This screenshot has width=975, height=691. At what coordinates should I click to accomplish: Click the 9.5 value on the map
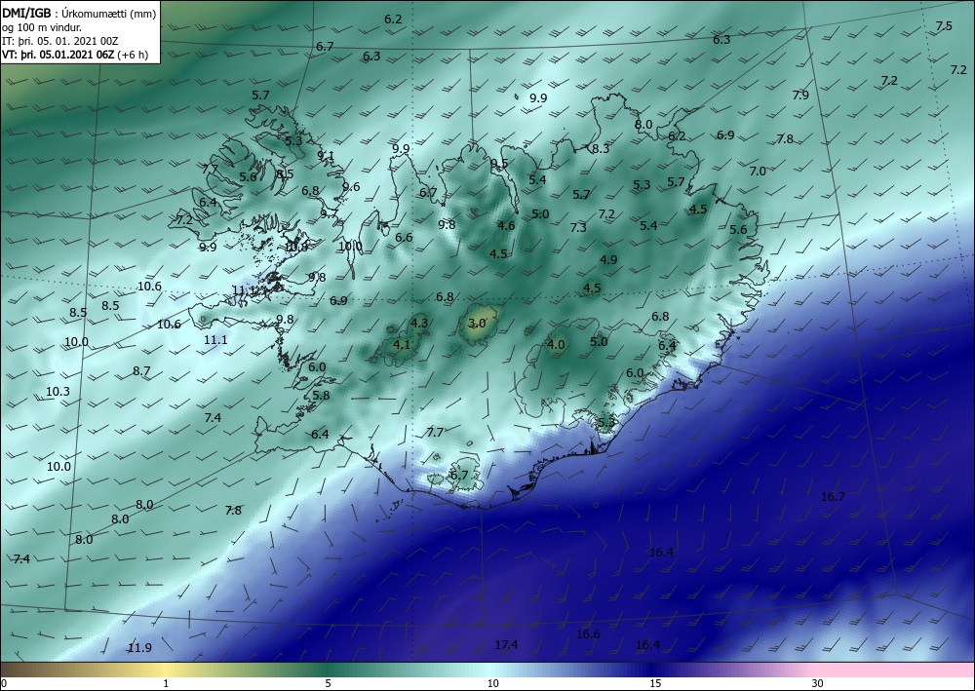click(498, 163)
